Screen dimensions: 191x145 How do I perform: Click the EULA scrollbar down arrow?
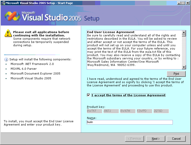184,67
